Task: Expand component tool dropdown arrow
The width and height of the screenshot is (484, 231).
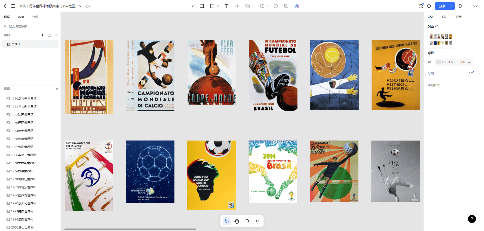Action: tap(267, 6)
